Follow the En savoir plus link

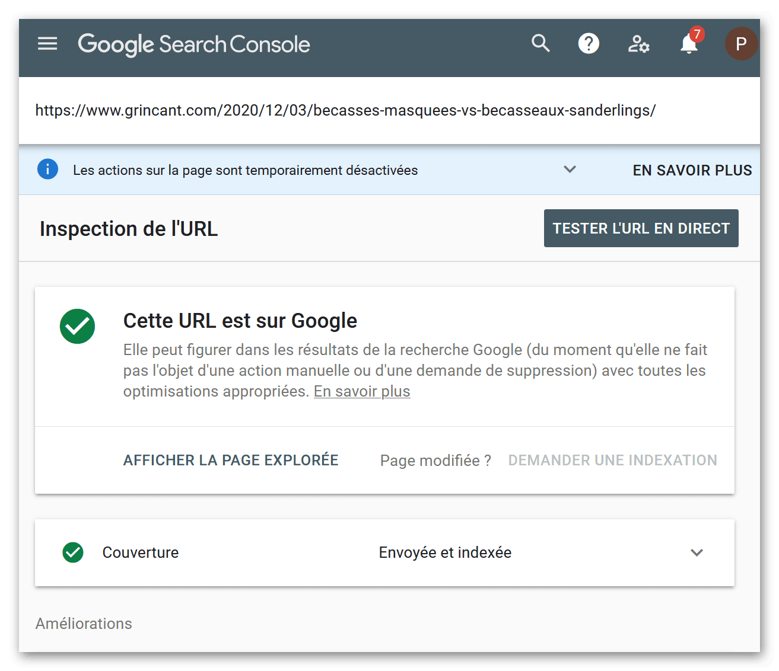[362, 391]
